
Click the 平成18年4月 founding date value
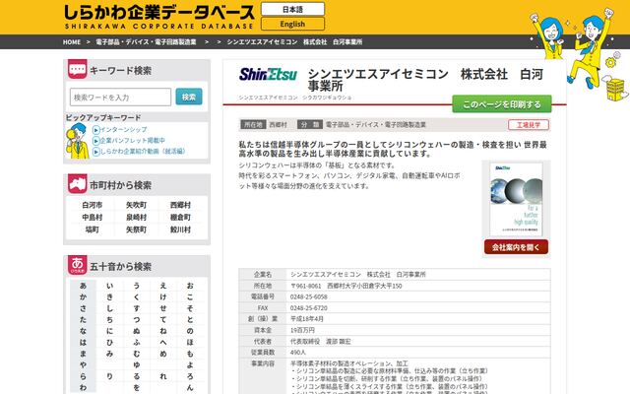(307, 319)
